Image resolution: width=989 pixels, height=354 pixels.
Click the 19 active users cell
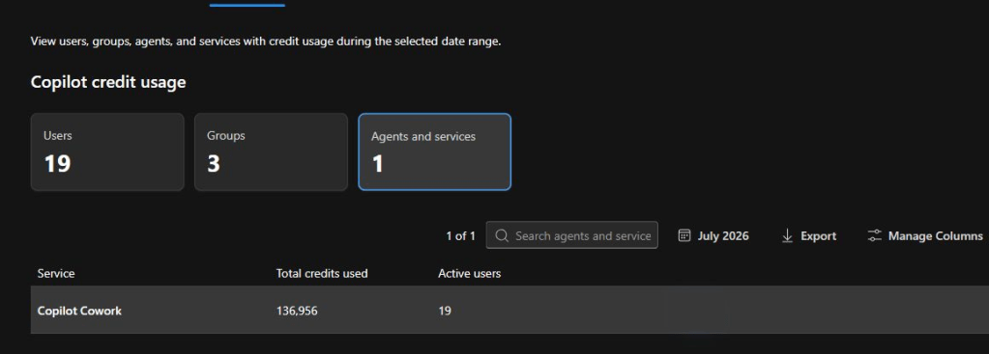445,311
